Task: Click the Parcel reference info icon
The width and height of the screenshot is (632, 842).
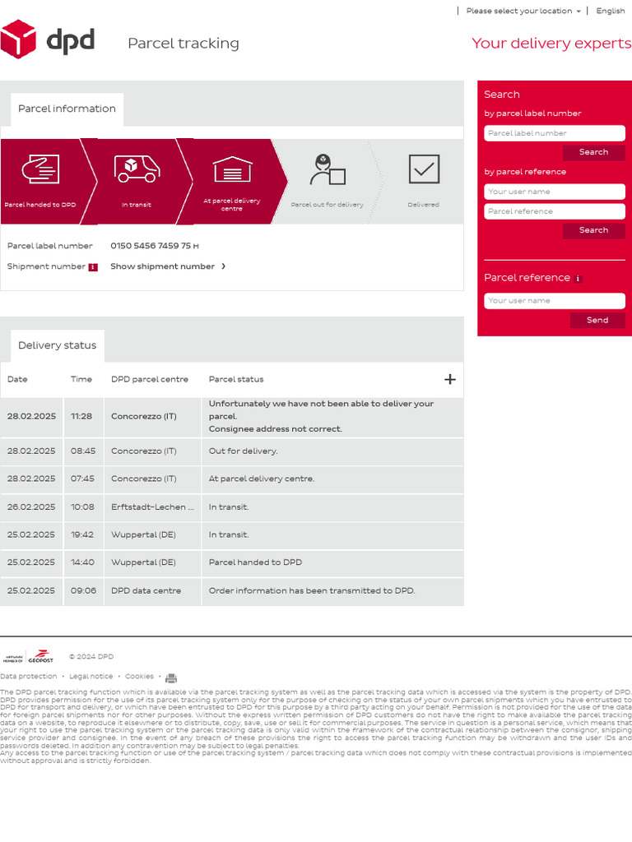Action: click(x=578, y=279)
